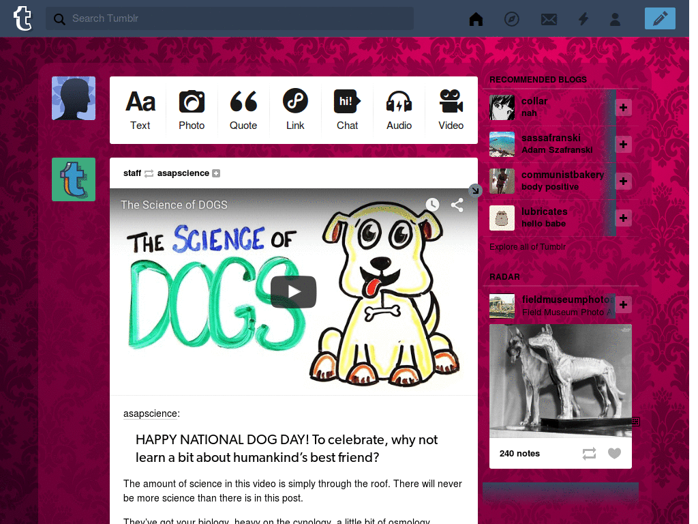Click the sassafranski avatar thumbnail
The height and width of the screenshot is (524, 698).
[x=502, y=145]
